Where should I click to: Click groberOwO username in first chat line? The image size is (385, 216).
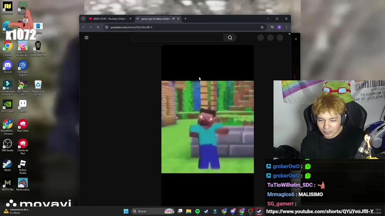pyautogui.click(x=286, y=166)
